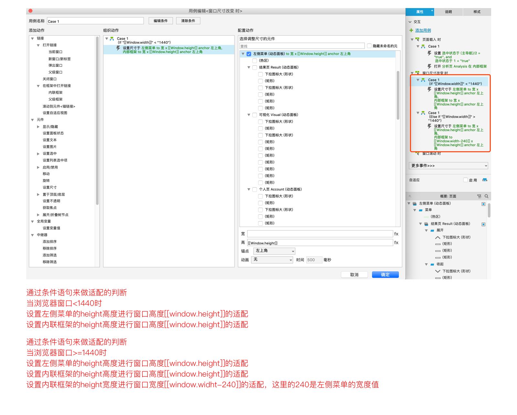Check the (热区) checkbox
517x415 pixels.
[255, 61]
